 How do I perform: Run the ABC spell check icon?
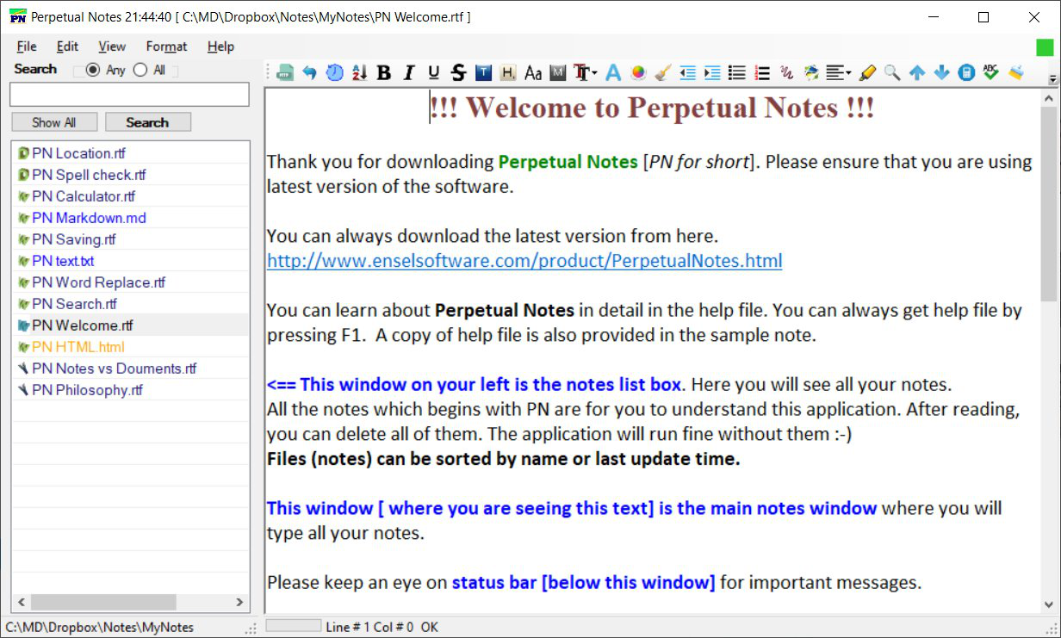coord(990,73)
